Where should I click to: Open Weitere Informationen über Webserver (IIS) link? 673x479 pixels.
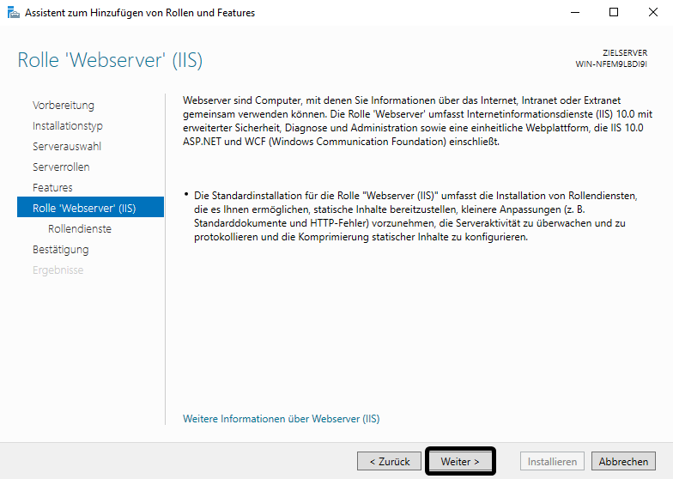pos(282,419)
